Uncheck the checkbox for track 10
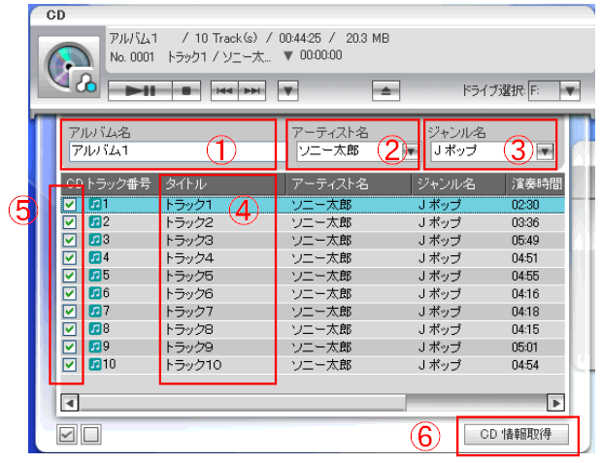This screenshot has width=602, height=463. tap(71, 365)
